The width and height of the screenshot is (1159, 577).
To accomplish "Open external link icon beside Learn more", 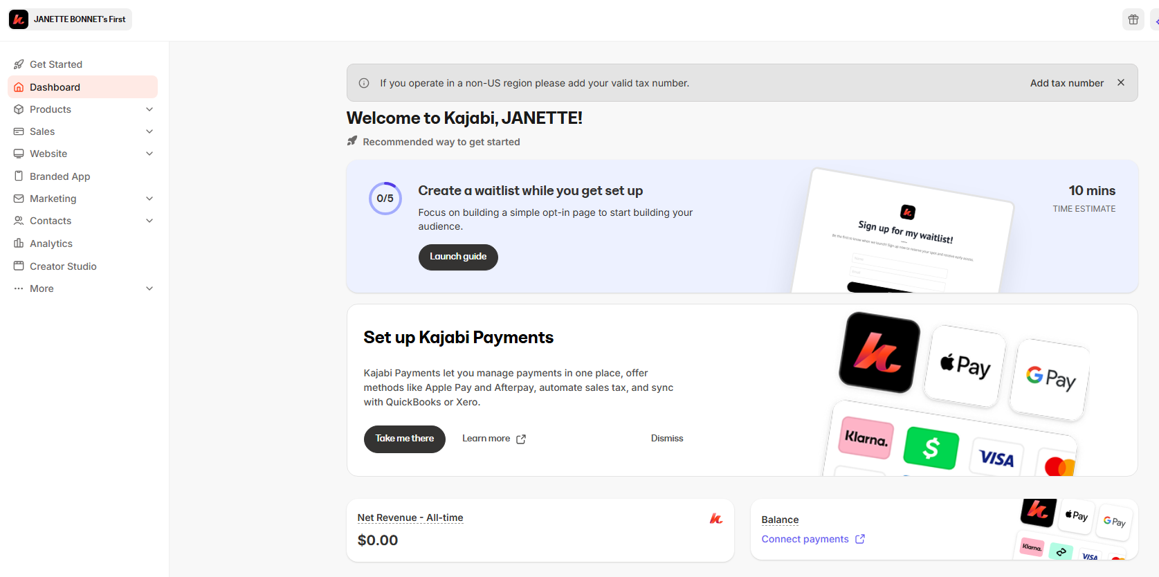I will pyautogui.click(x=521, y=439).
